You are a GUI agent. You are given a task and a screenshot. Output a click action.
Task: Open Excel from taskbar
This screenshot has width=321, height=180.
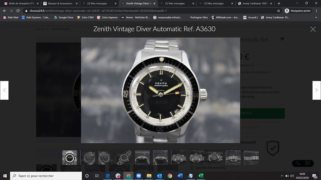(201, 176)
